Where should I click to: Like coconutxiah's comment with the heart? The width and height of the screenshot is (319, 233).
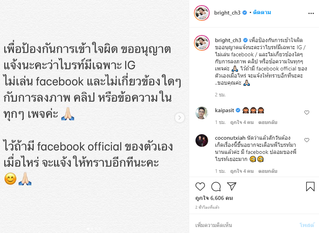coord(307,140)
